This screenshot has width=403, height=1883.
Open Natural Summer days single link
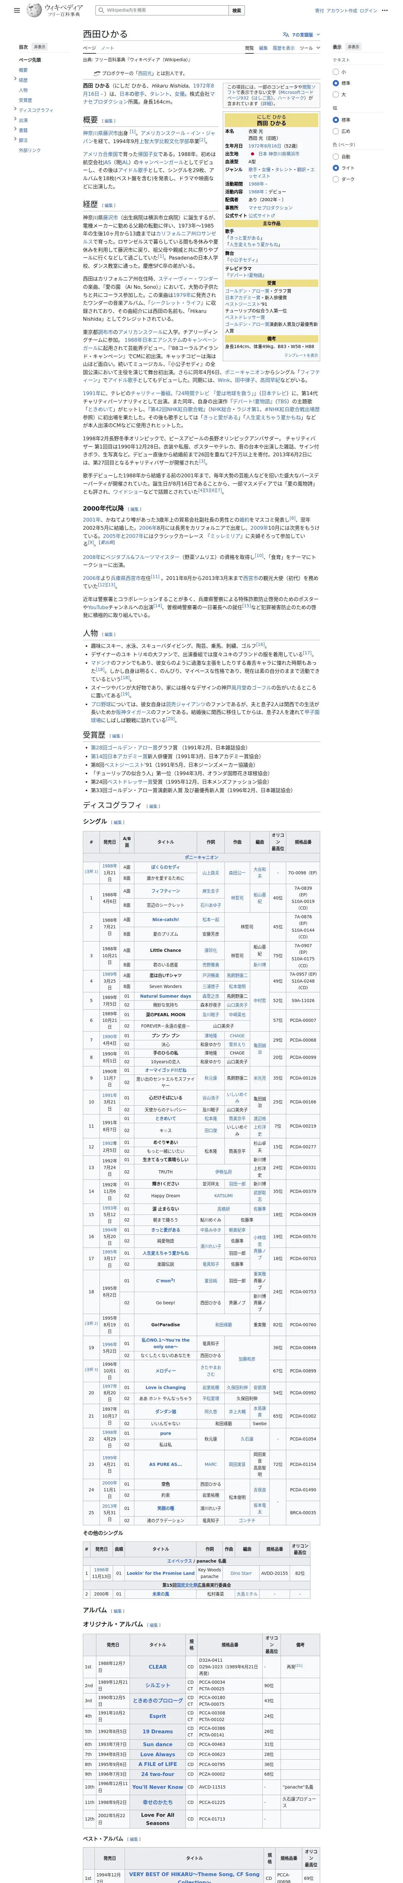tap(165, 996)
